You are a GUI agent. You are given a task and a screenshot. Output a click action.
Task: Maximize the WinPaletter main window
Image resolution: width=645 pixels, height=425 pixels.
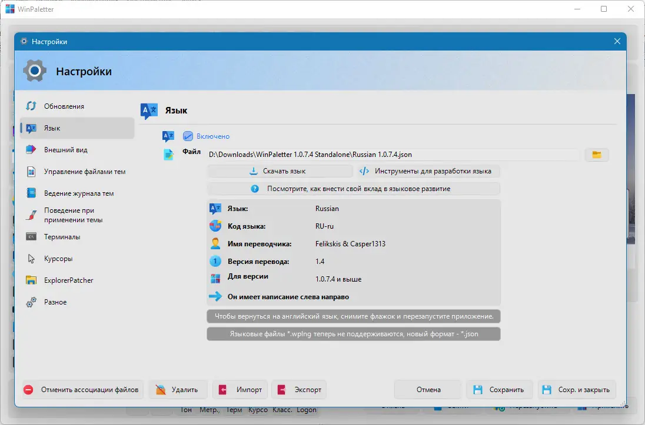click(x=603, y=9)
